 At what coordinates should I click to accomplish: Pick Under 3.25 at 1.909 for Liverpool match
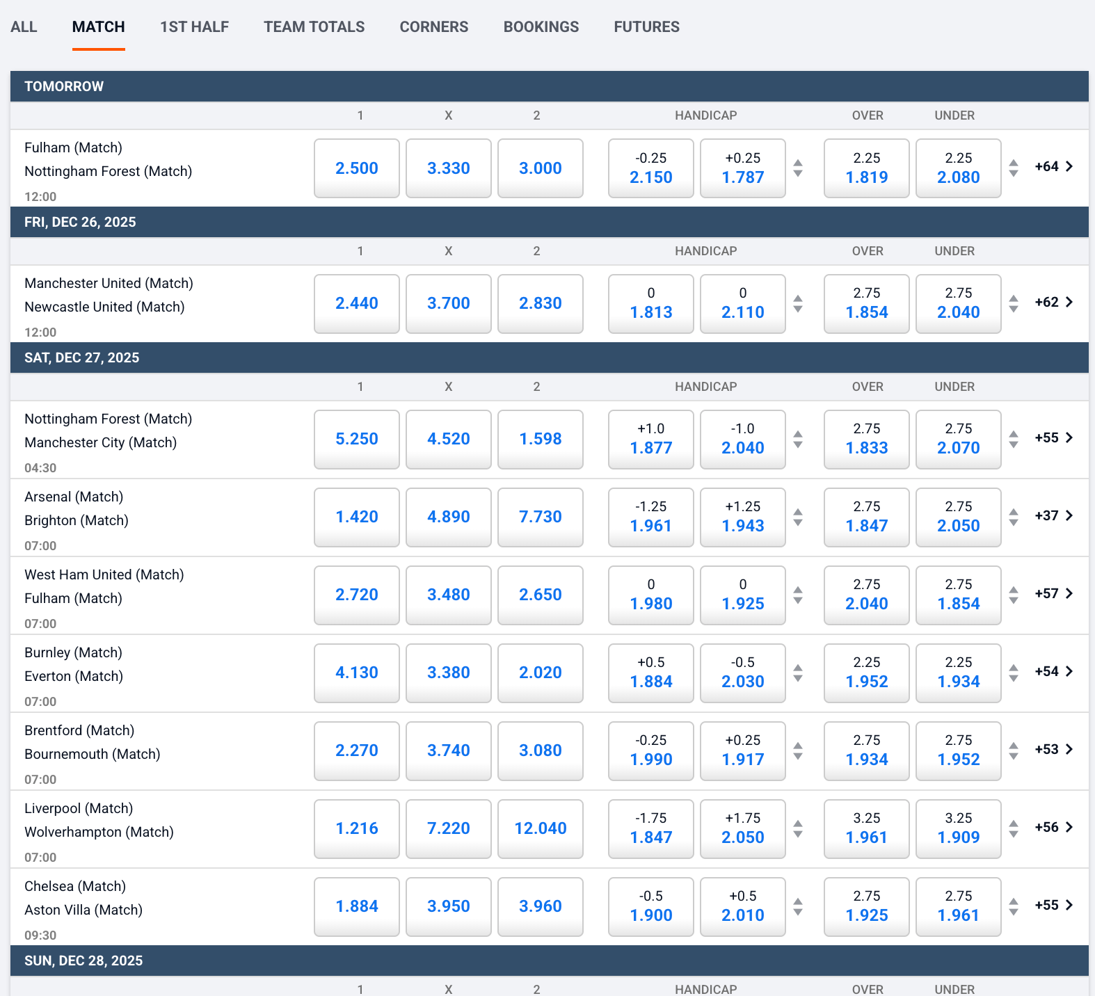pos(959,829)
